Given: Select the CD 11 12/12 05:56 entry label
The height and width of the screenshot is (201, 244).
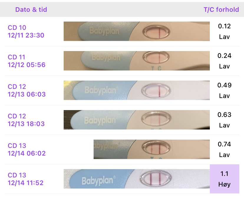Looking at the screenshot, I should pyautogui.click(x=26, y=61).
